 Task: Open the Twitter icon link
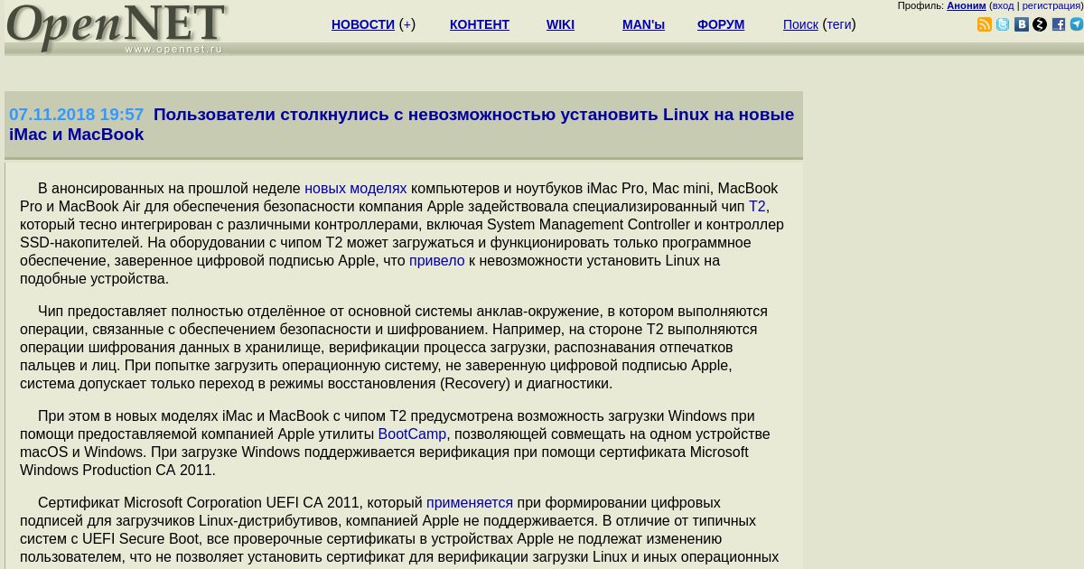[1003, 24]
